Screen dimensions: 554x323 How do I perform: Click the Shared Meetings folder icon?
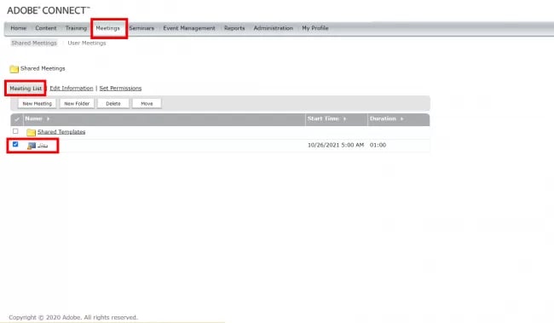(14, 69)
